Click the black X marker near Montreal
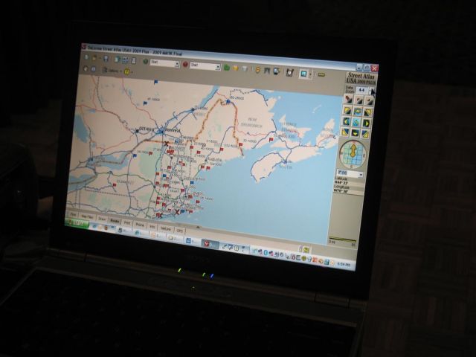This screenshot has width=476, height=357. pos(166,144)
